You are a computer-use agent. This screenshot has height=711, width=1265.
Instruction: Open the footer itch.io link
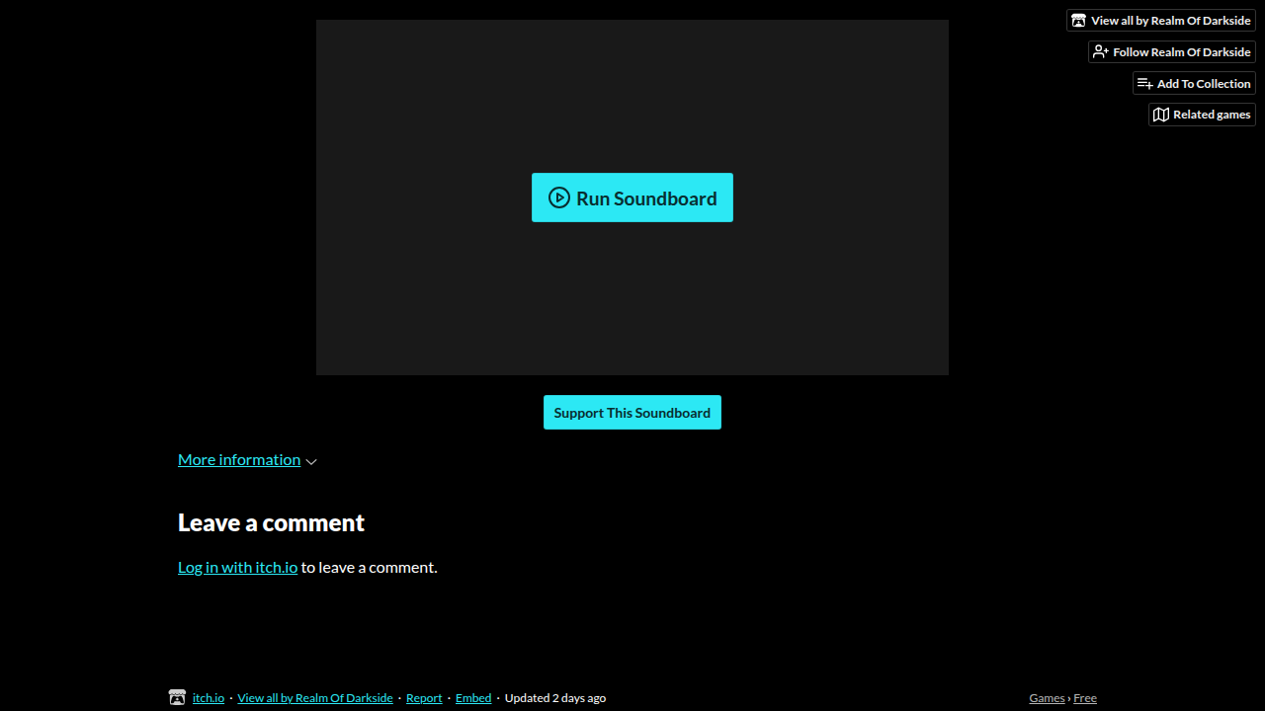click(x=209, y=698)
